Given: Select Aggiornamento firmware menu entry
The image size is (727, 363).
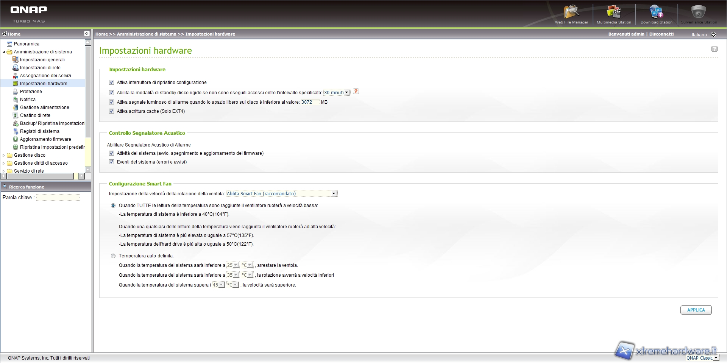Looking at the screenshot, I should pyautogui.click(x=45, y=139).
